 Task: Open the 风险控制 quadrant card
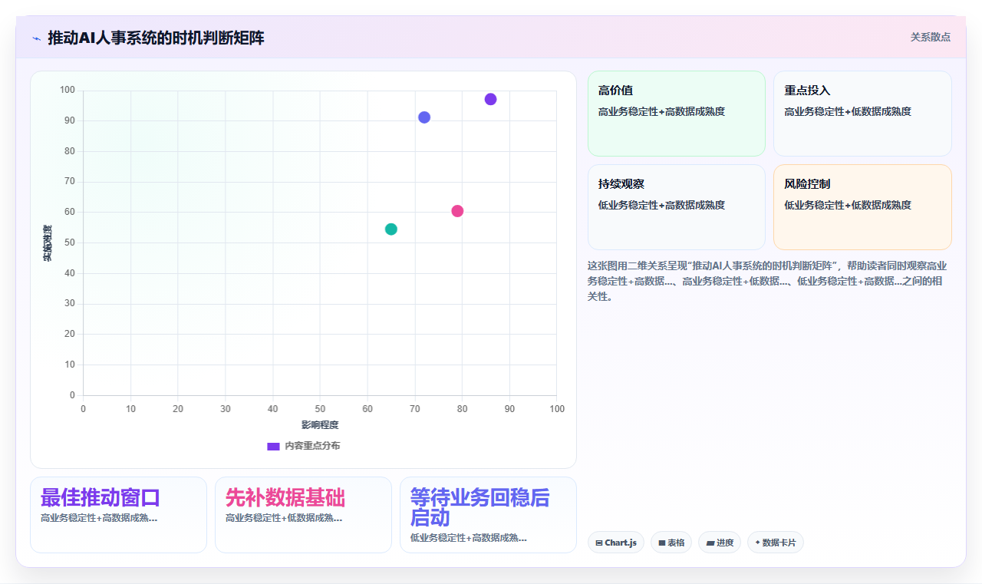[862, 207]
